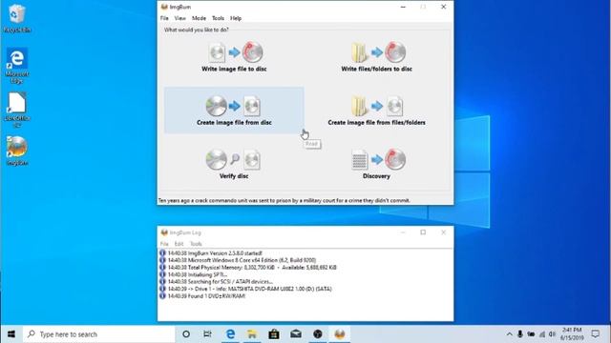Open Microsoft Store from taskbar
The width and height of the screenshot is (611, 343).
pos(274,334)
